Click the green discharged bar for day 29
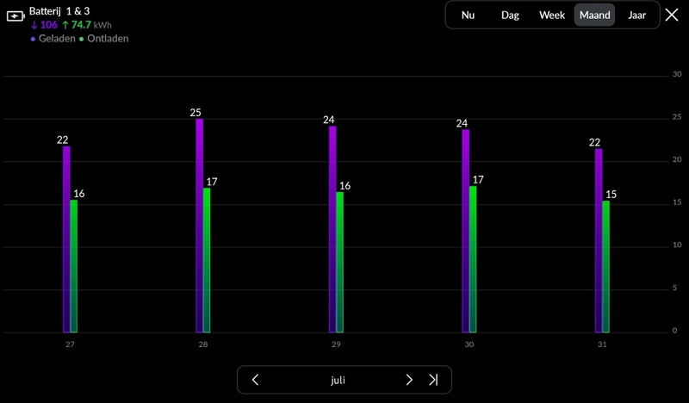 click(x=340, y=263)
